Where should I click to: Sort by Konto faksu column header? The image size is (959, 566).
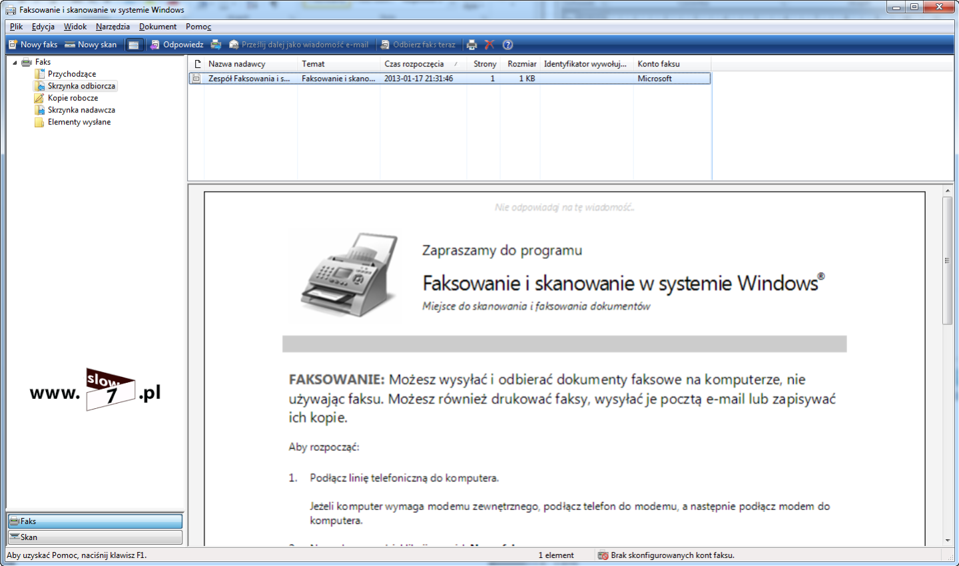click(x=672, y=64)
